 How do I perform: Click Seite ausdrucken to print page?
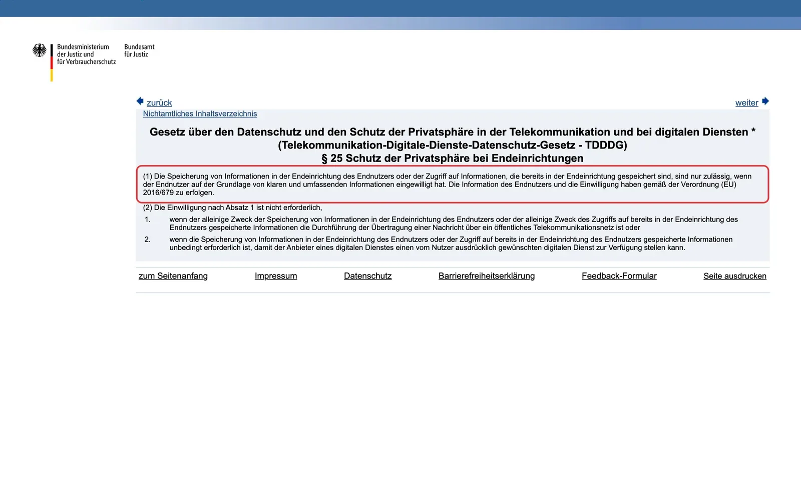pos(735,276)
